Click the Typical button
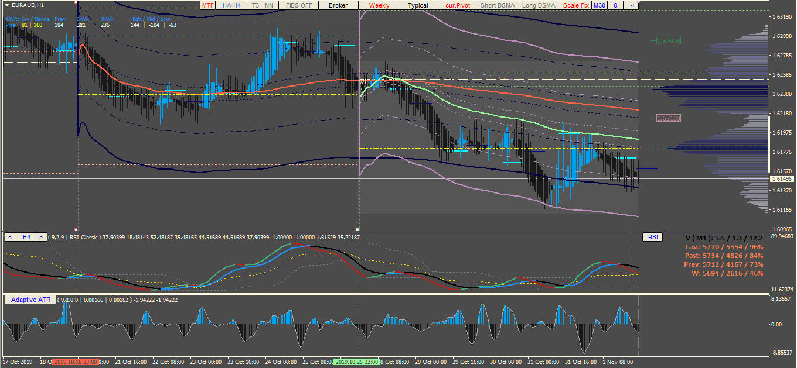The width and height of the screenshot is (797, 368). click(418, 5)
